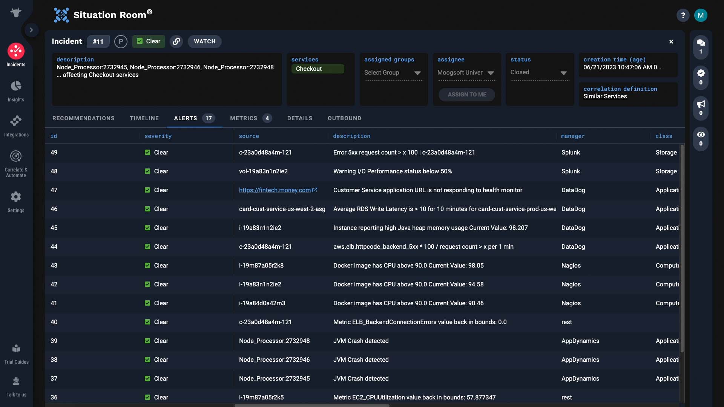Open watchers eye icon
Screen dimensions: 724x407
[x=701, y=138]
